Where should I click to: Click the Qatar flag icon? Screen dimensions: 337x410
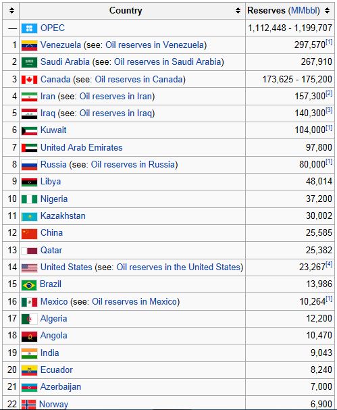coord(29,251)
